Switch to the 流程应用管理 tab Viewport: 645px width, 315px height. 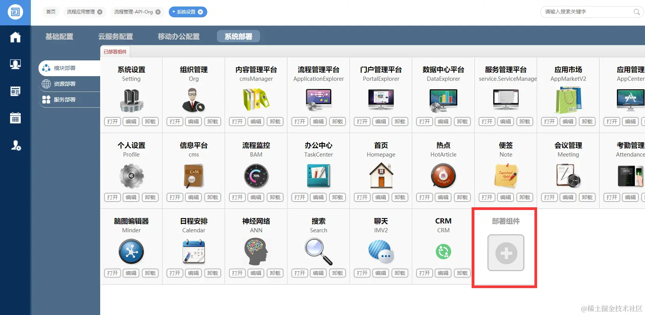[81, 12]
